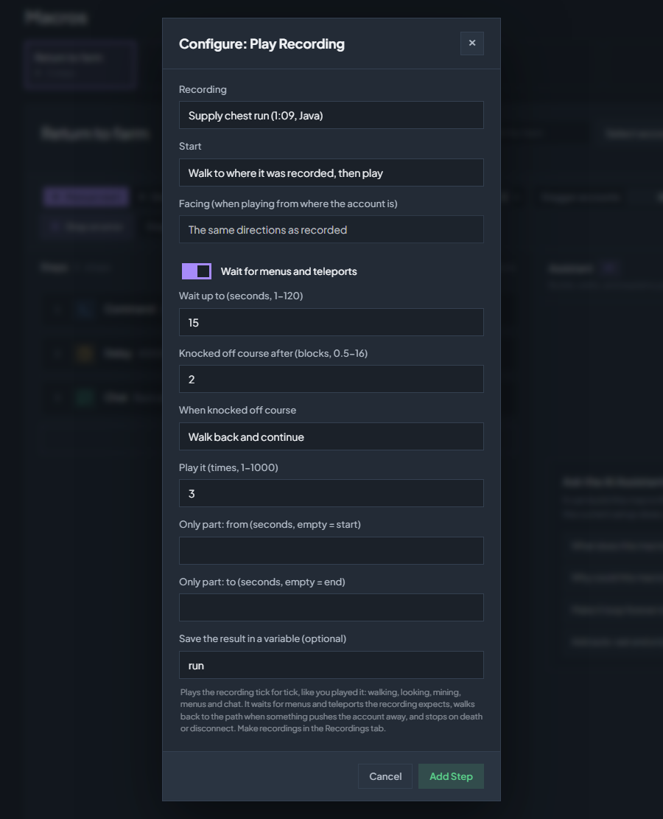This screenshot has width=663, height=819.
Task: Click the 'Save the result in a variable' label
Action: pos(262,638)
